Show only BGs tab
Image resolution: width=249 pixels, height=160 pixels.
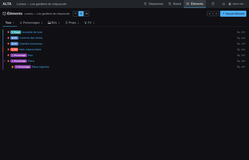[x=54, y=23]
